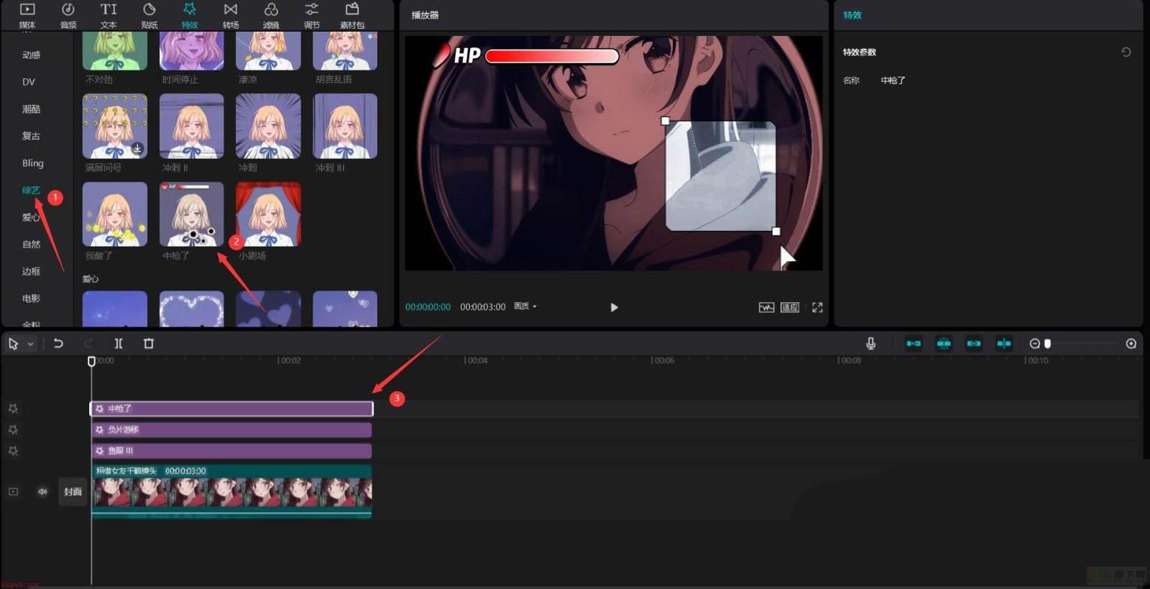This screenshot has width=1150, height=589.
Task: Choose the 满屏问号 effect thumbnail
Action: coord(115,126)
